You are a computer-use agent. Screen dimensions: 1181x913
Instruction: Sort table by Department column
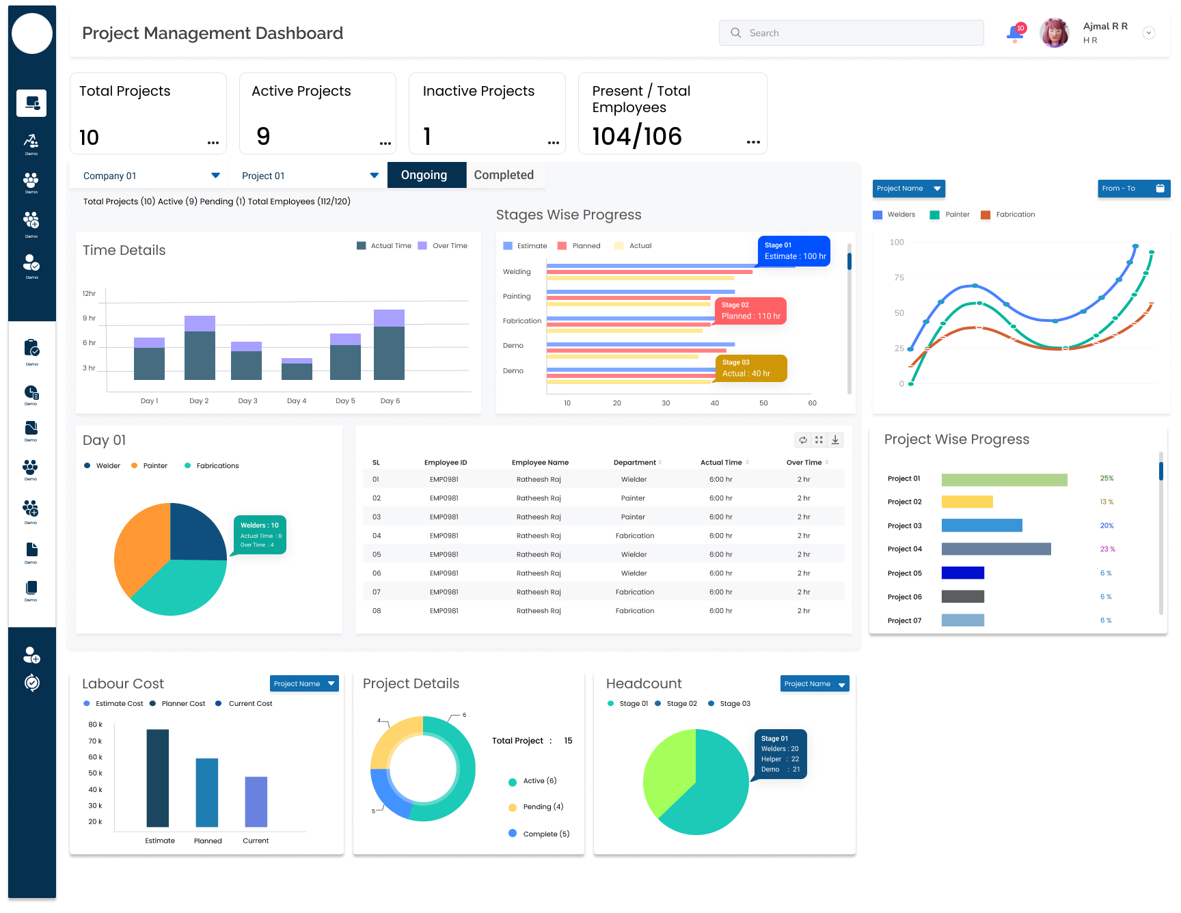click(638, 463)
